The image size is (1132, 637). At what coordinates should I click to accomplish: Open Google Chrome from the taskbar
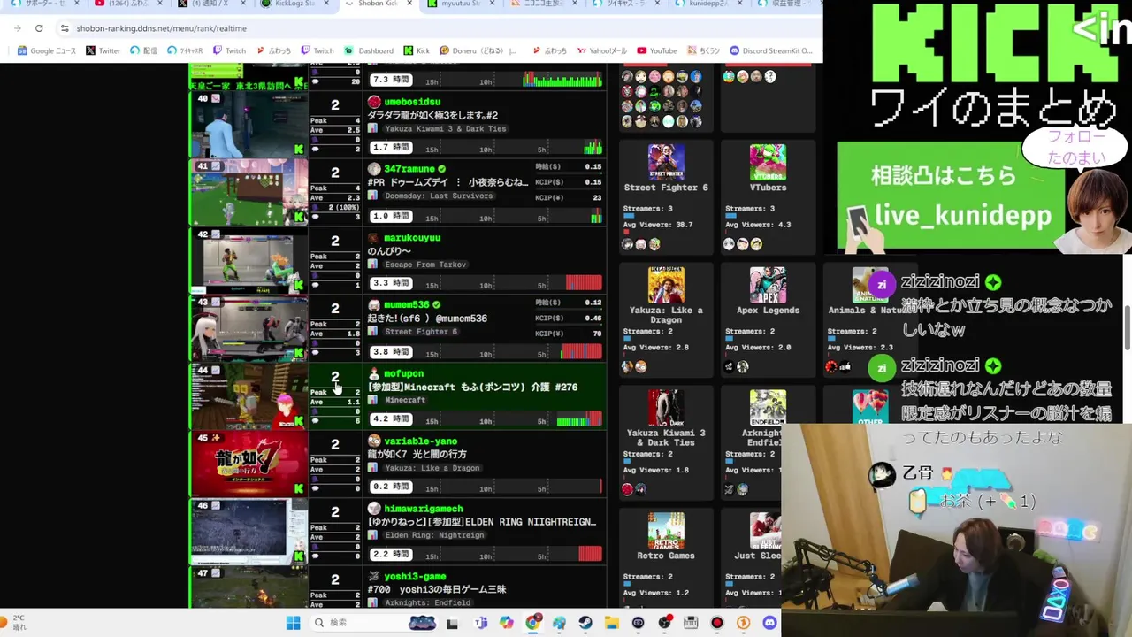[x=532, y=623]
